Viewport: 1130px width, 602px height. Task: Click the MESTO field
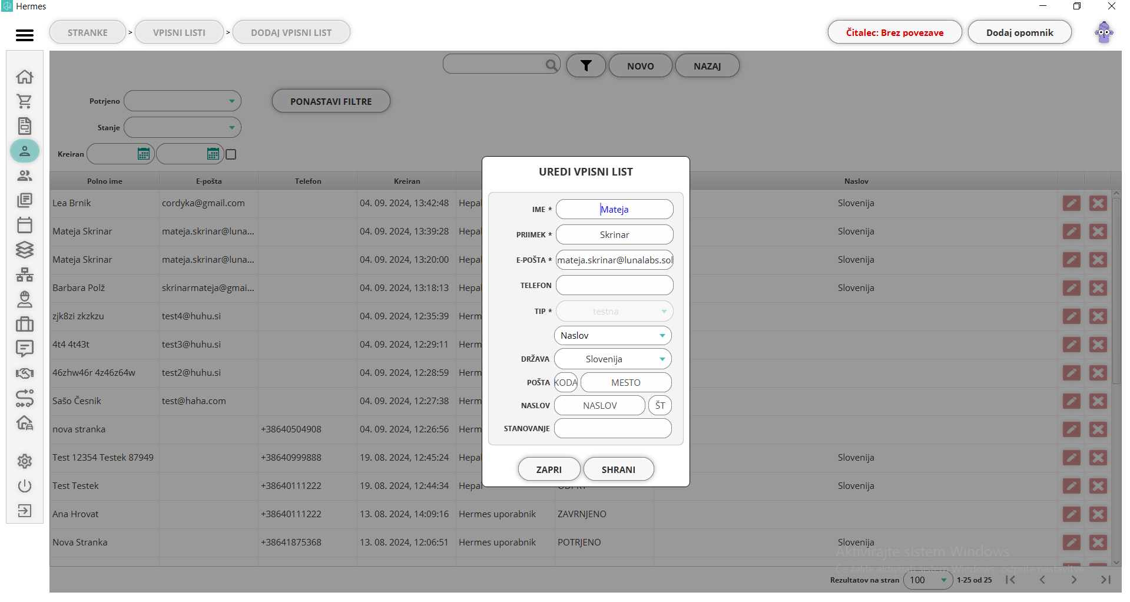[626, 382]
